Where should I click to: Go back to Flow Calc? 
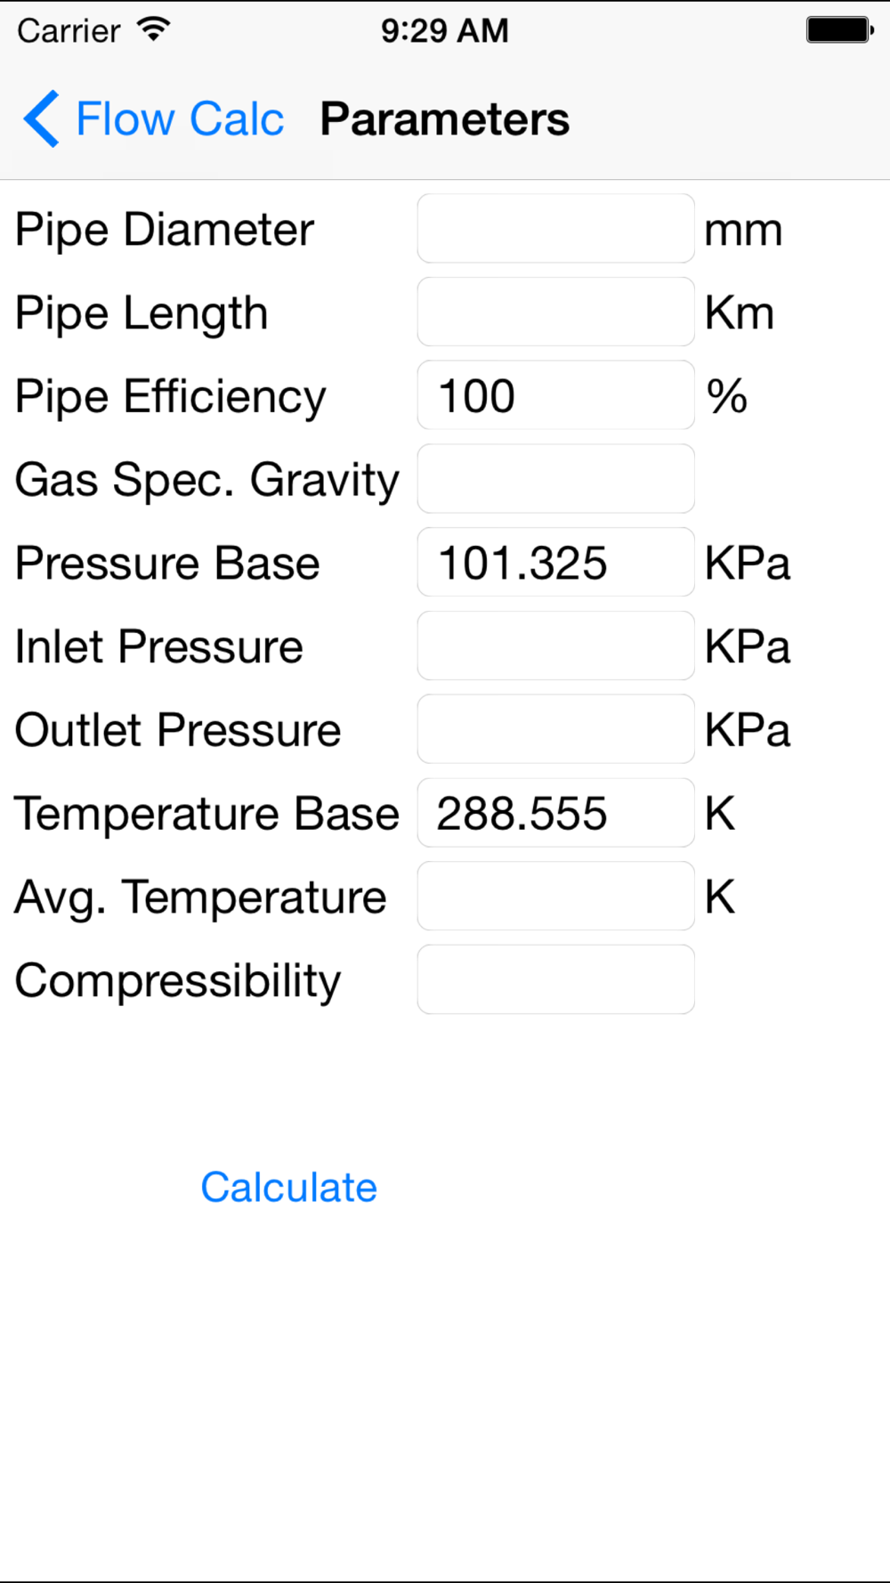(x=154, y=118)
